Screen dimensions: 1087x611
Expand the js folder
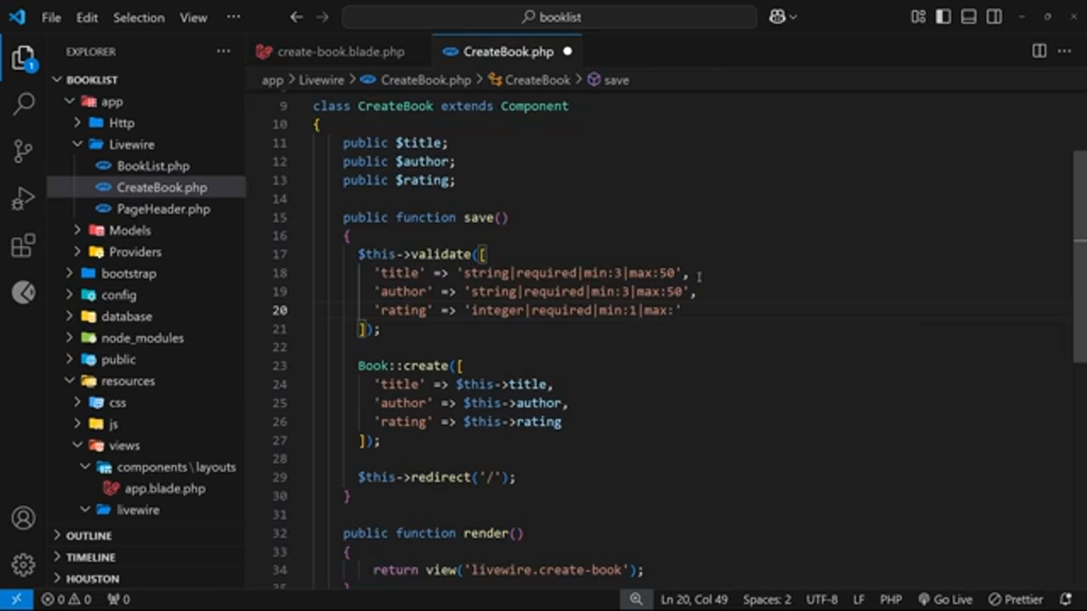coord(113,424)
